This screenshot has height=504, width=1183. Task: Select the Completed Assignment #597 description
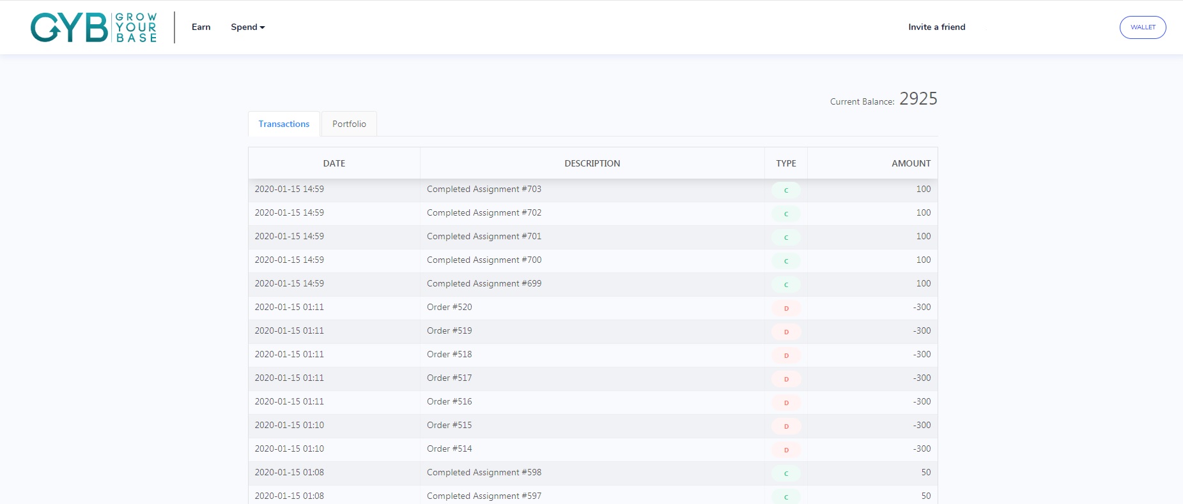pos(484,496)
